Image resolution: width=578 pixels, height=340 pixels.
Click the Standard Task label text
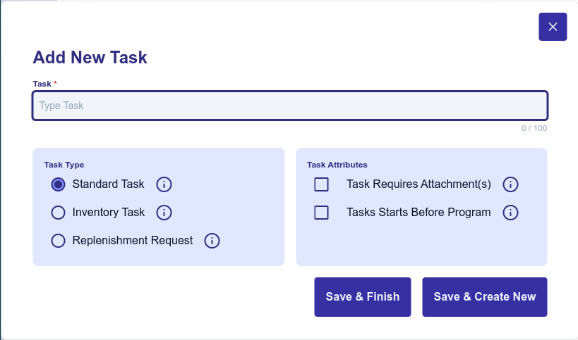(108, 184)
